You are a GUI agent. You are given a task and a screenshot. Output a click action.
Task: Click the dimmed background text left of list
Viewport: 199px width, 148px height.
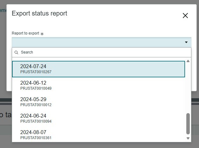6,115
